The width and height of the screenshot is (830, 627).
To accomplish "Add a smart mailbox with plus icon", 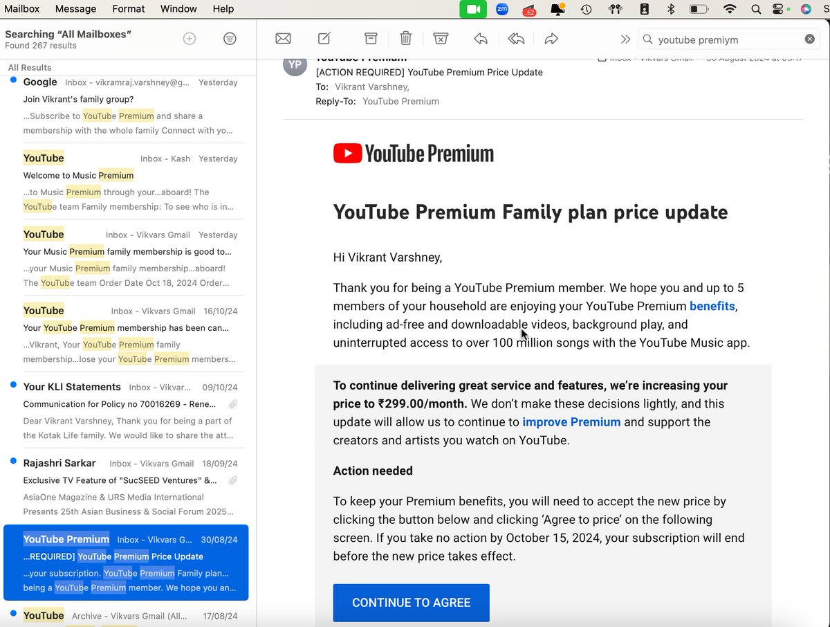I will point(190,39).
